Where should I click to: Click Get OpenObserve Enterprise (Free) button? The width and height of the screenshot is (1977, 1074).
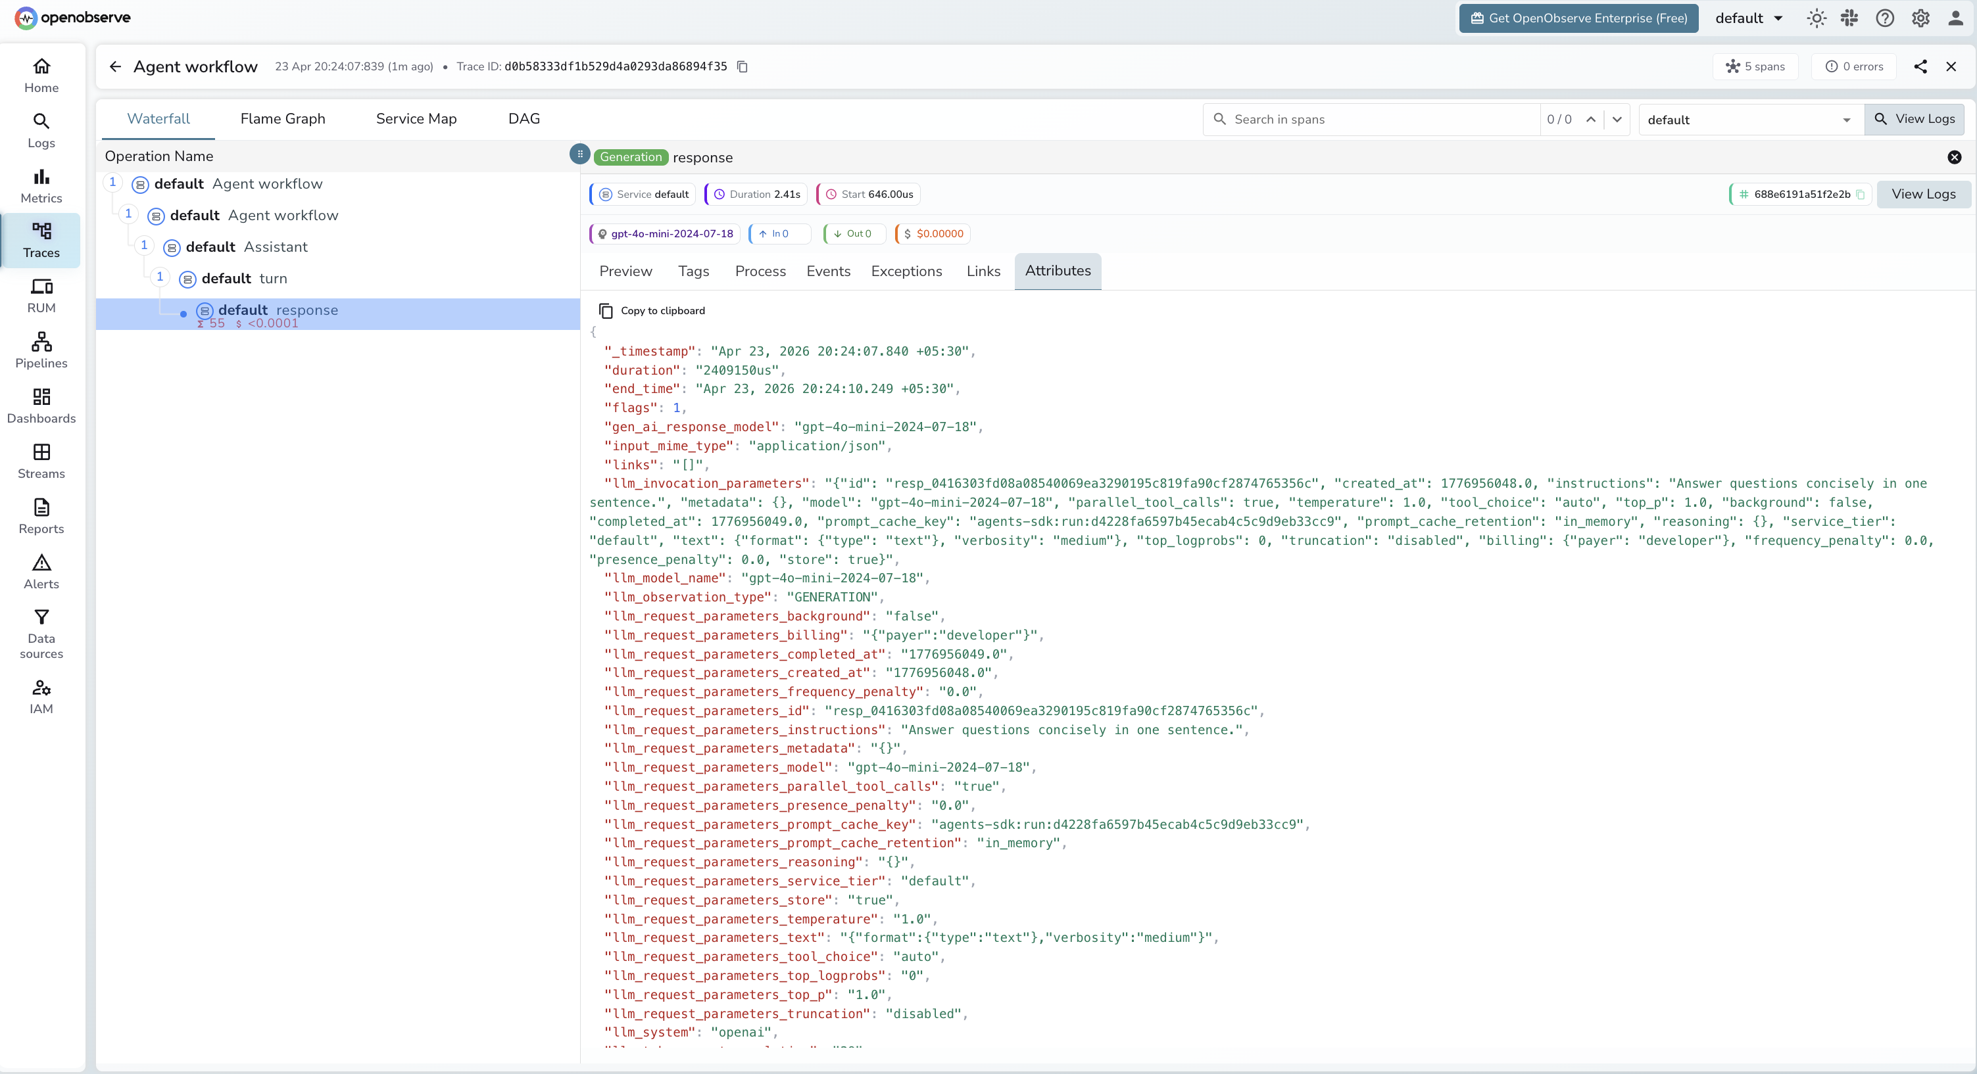(1578, 18)
